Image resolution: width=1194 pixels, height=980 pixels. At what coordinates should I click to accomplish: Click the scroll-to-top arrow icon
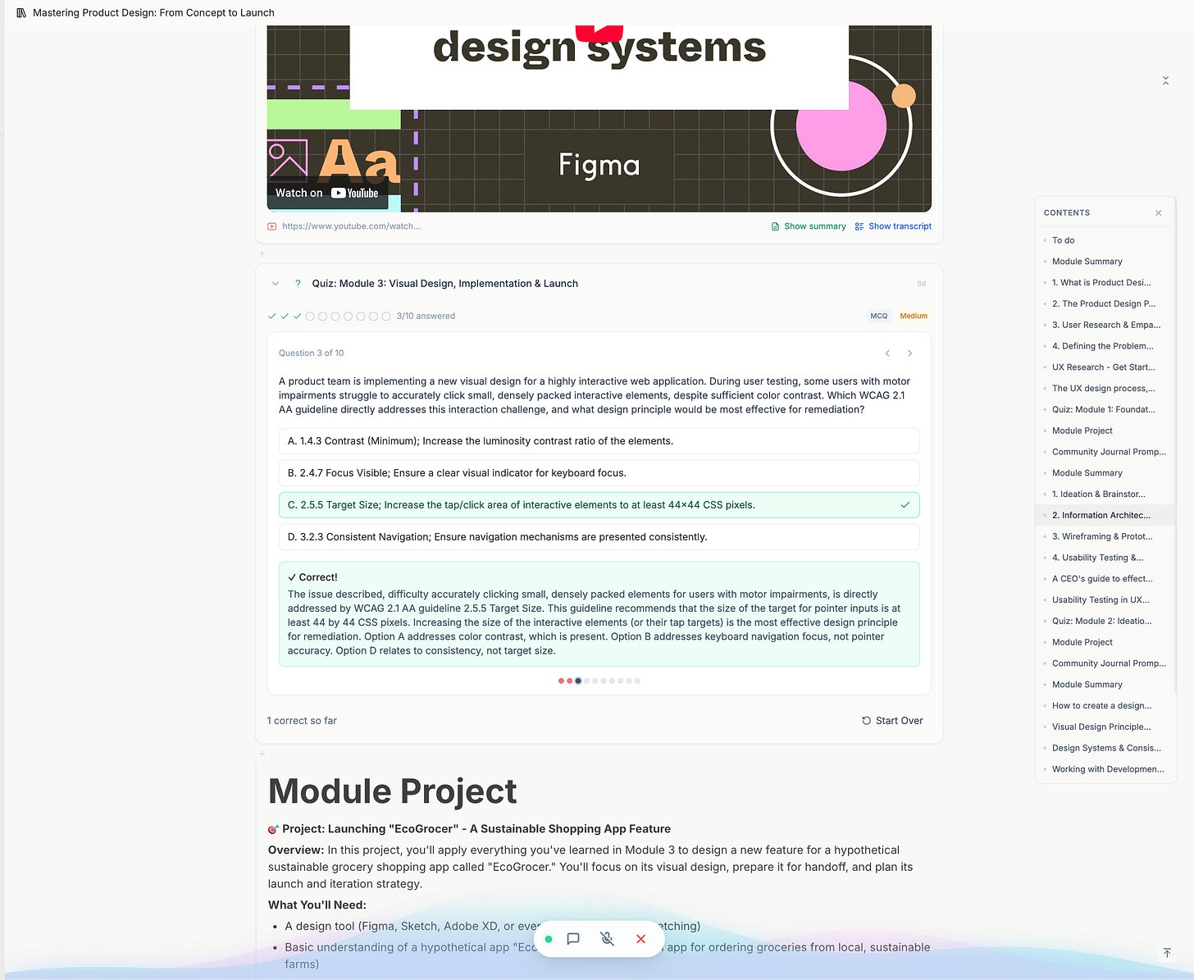pyautogui.click(x=1166, y=953)
